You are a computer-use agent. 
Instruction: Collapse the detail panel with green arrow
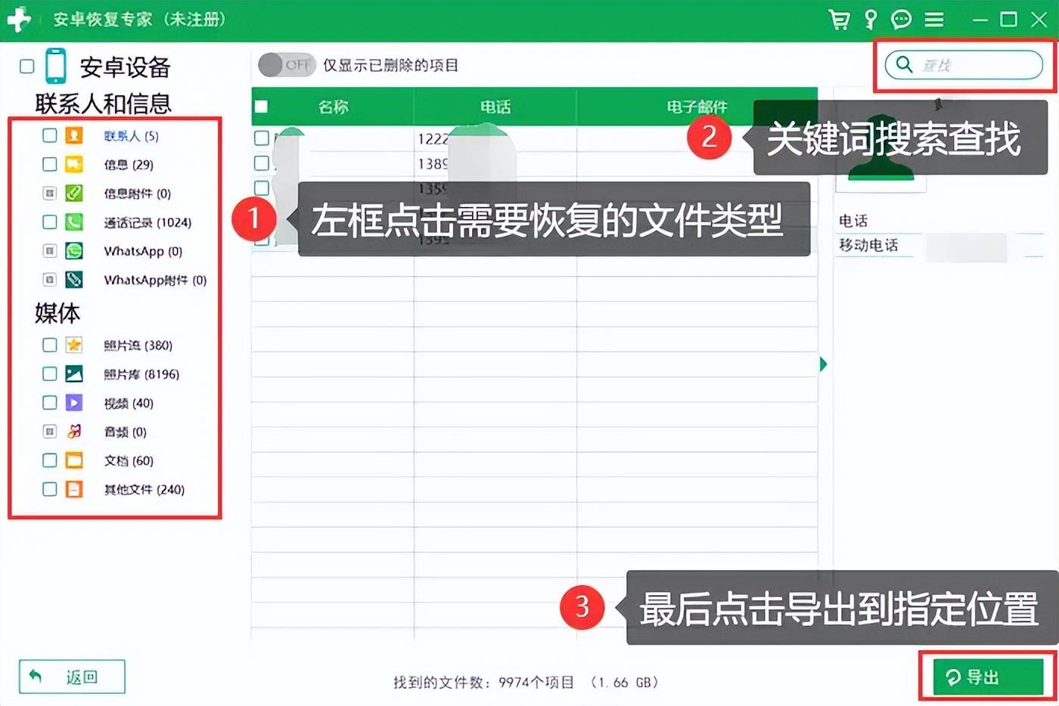point(823,364)
